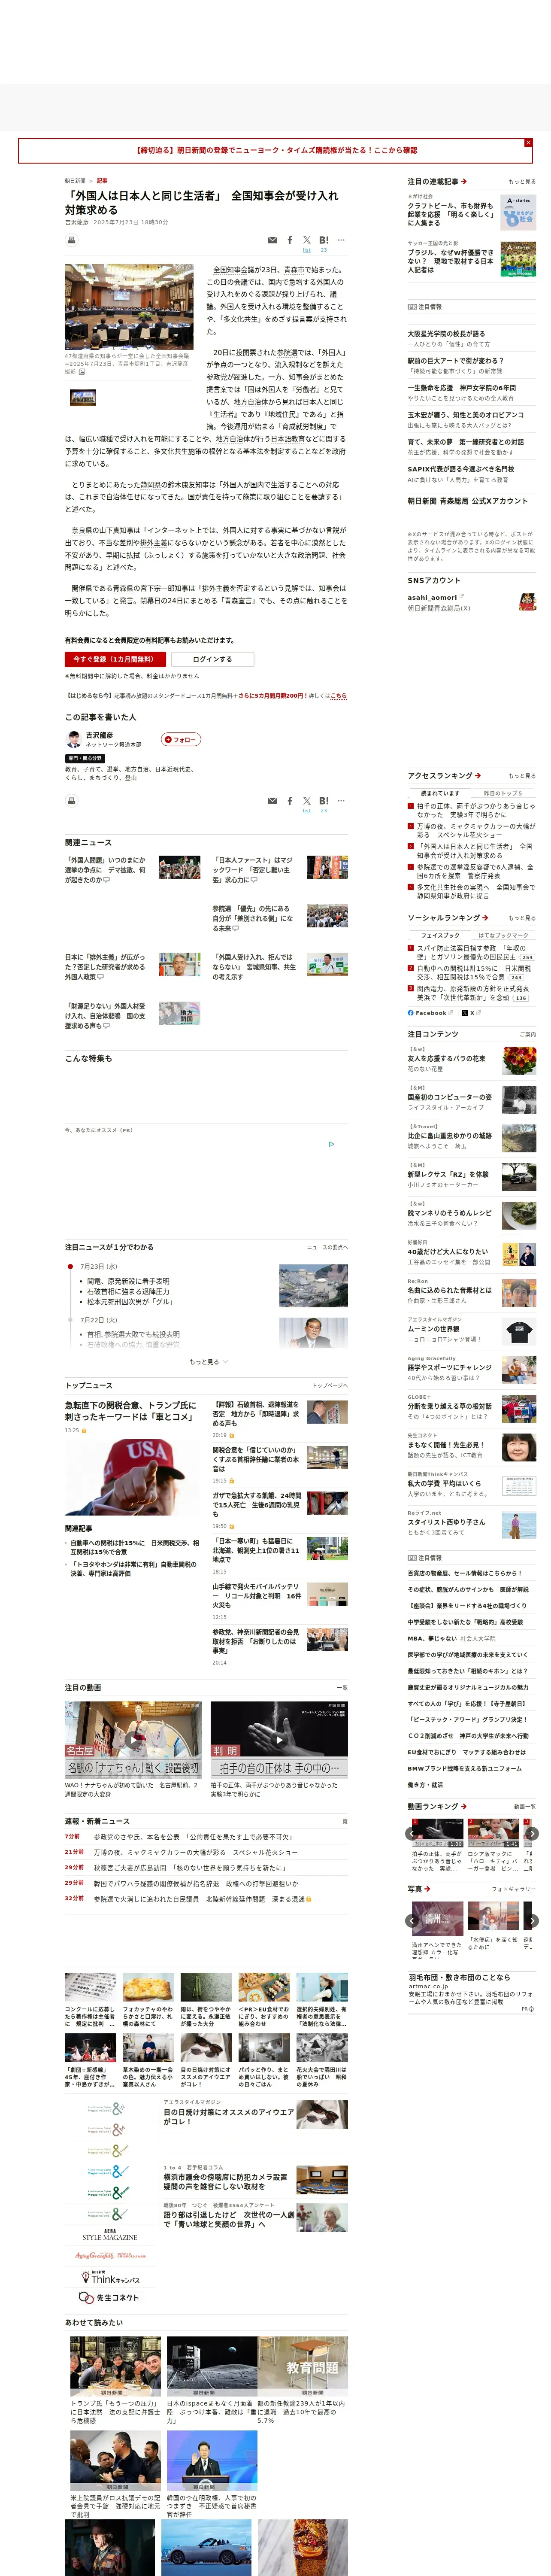Screen dimensions: 551x2576
Task: Next arrow in the 写真 carousel
Action: click(532, 1920)
